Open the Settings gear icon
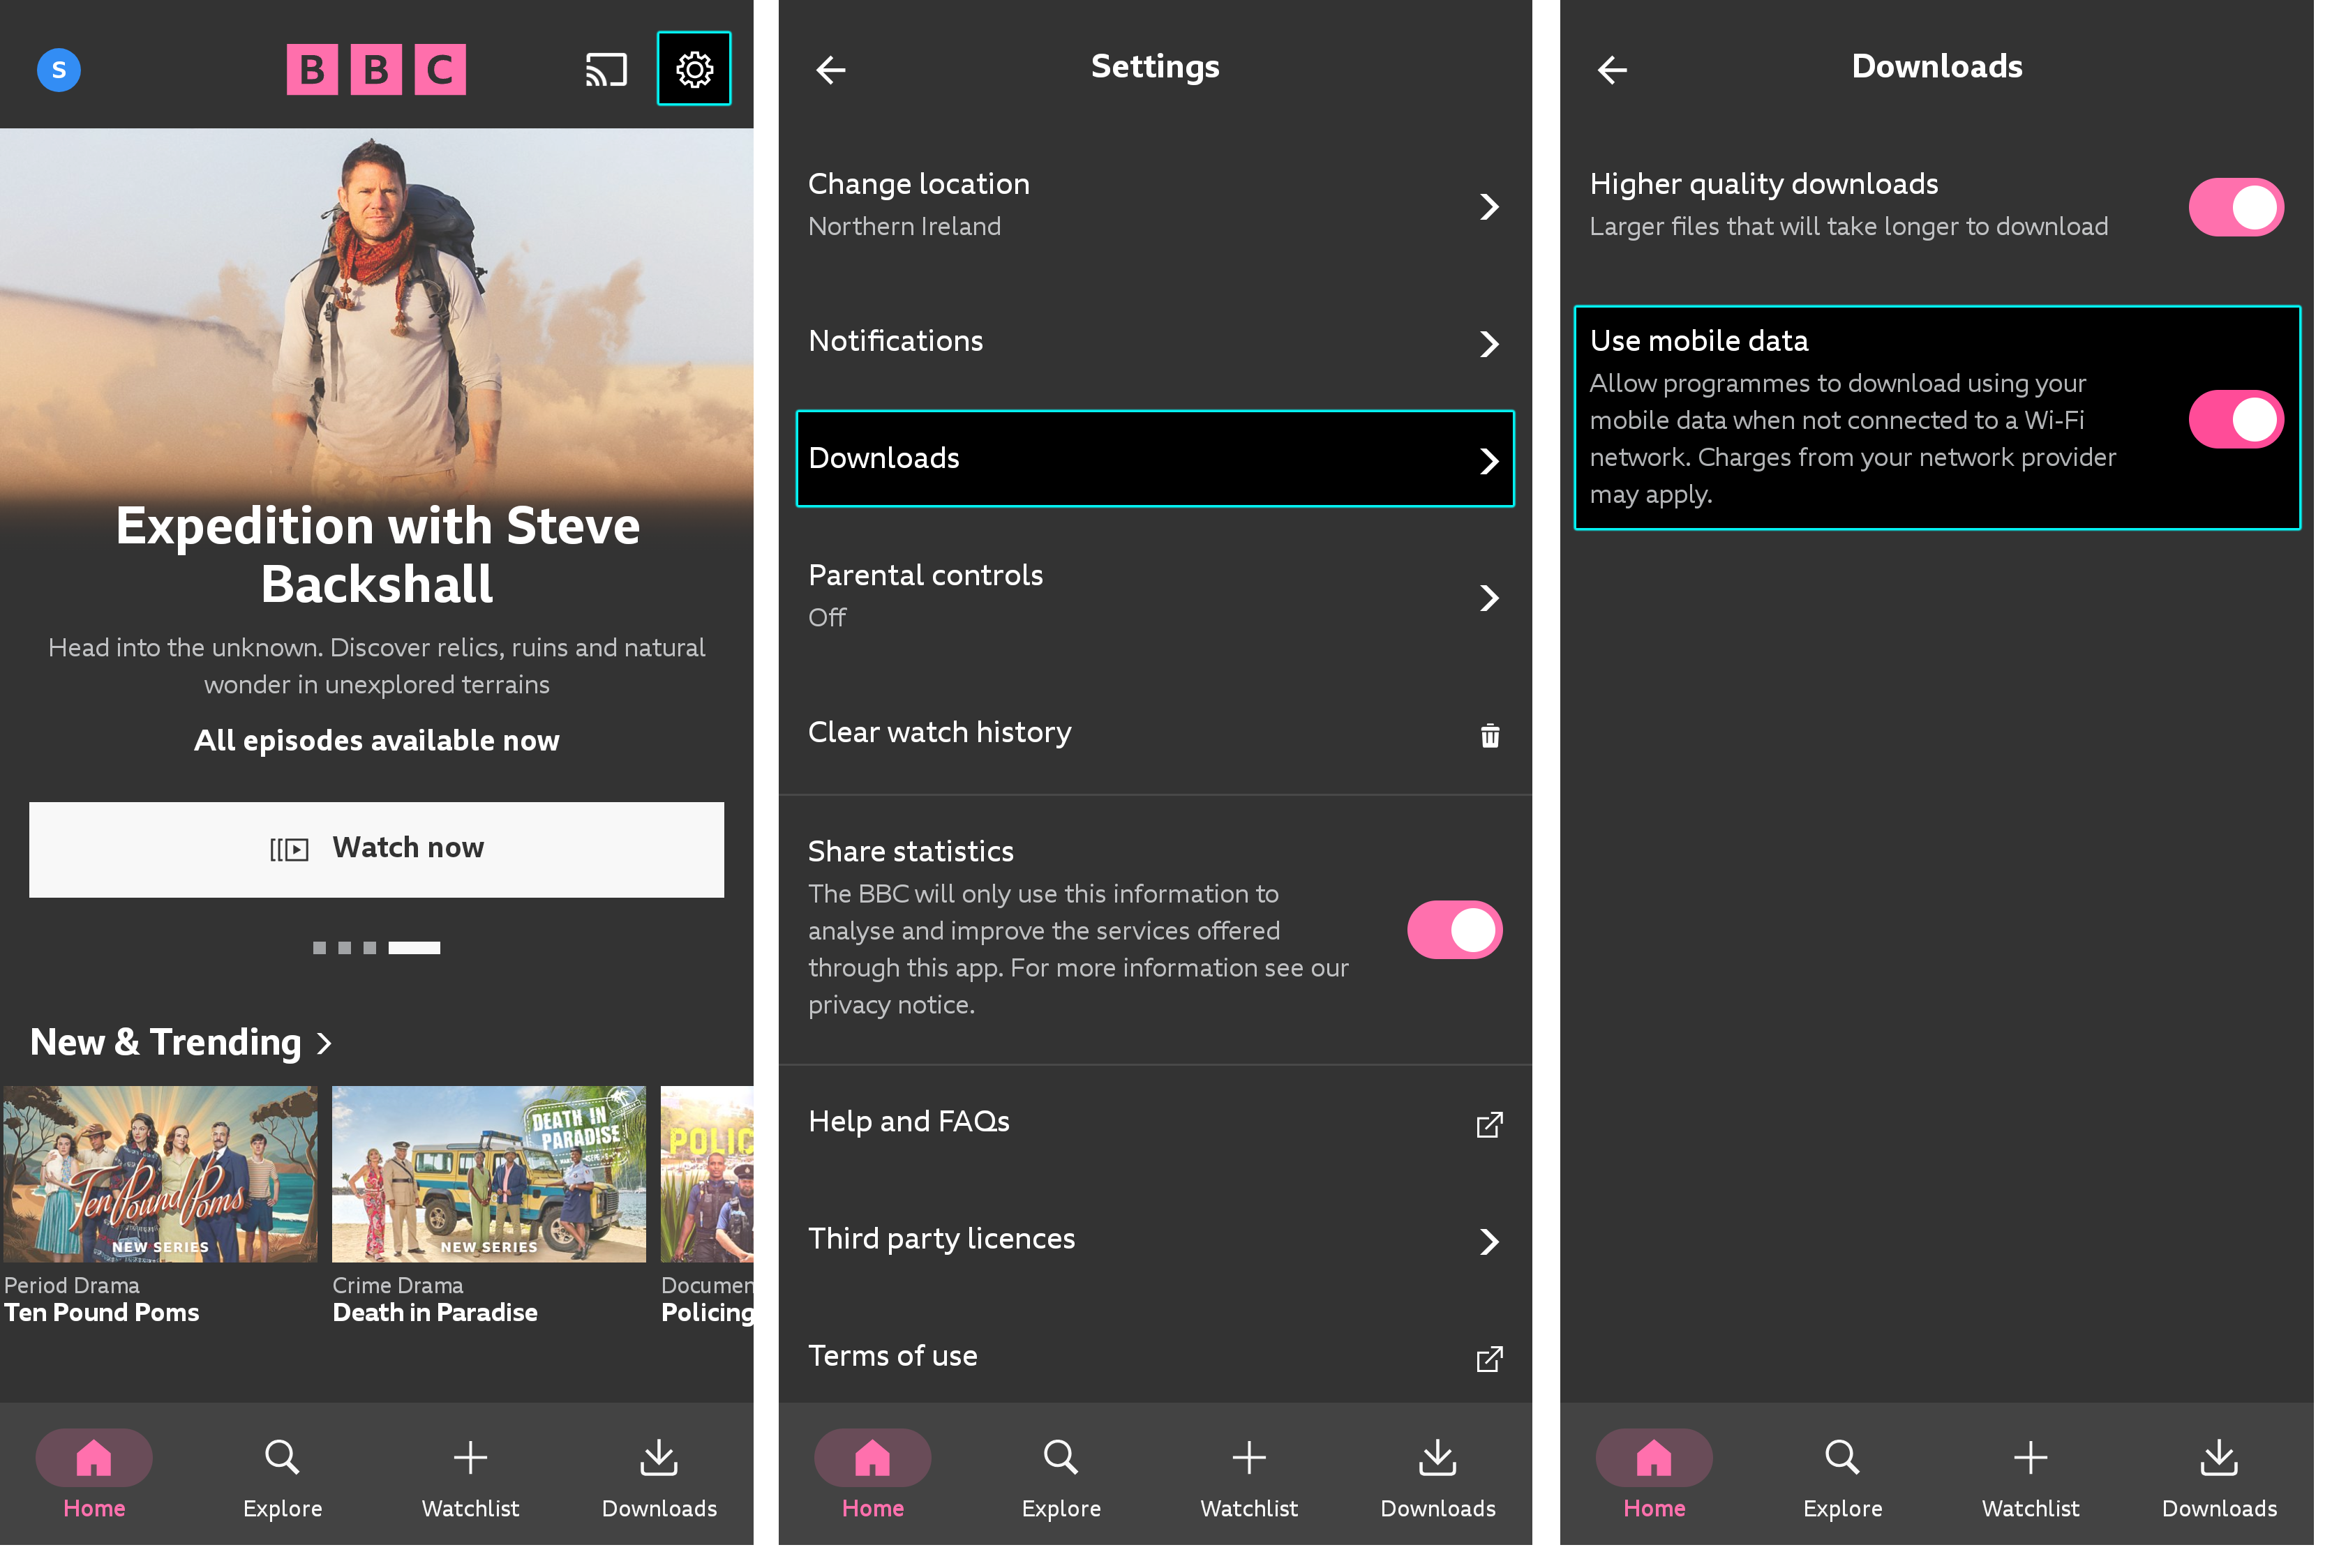 coord(694,69)
